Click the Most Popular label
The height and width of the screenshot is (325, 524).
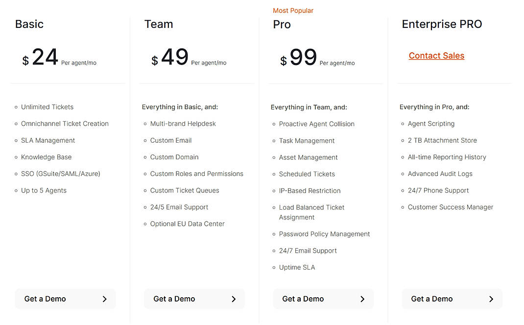pyautogui.click(x=293, y=11)
